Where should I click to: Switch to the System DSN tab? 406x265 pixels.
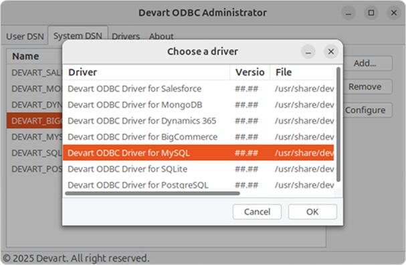pos(78,35)
